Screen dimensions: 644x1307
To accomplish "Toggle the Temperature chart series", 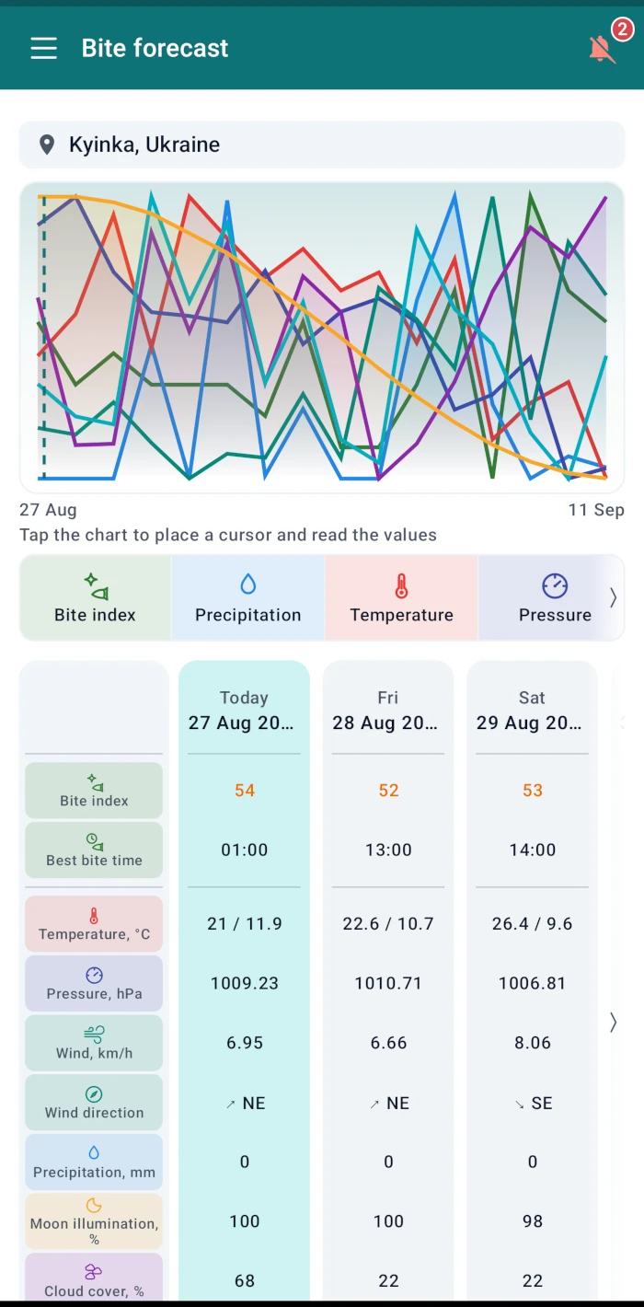I will (401, 597).
